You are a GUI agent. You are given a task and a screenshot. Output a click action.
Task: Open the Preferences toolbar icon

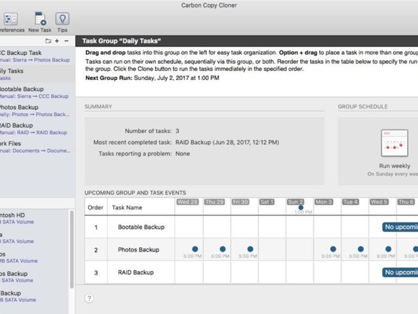point(11,19)
